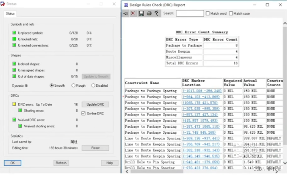Open marker location (-32.748 845.268)

pos(199,132)
